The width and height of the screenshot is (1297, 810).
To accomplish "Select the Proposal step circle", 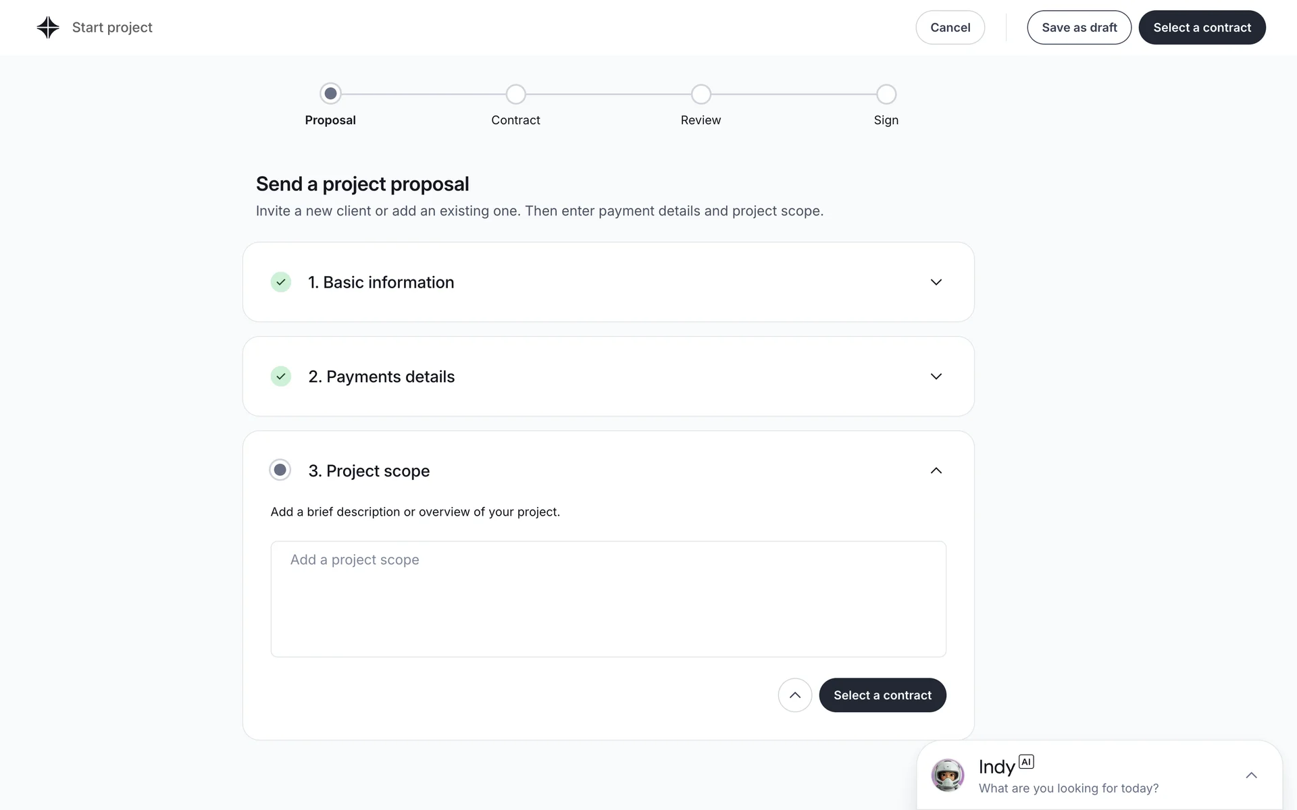I will 330,94.
